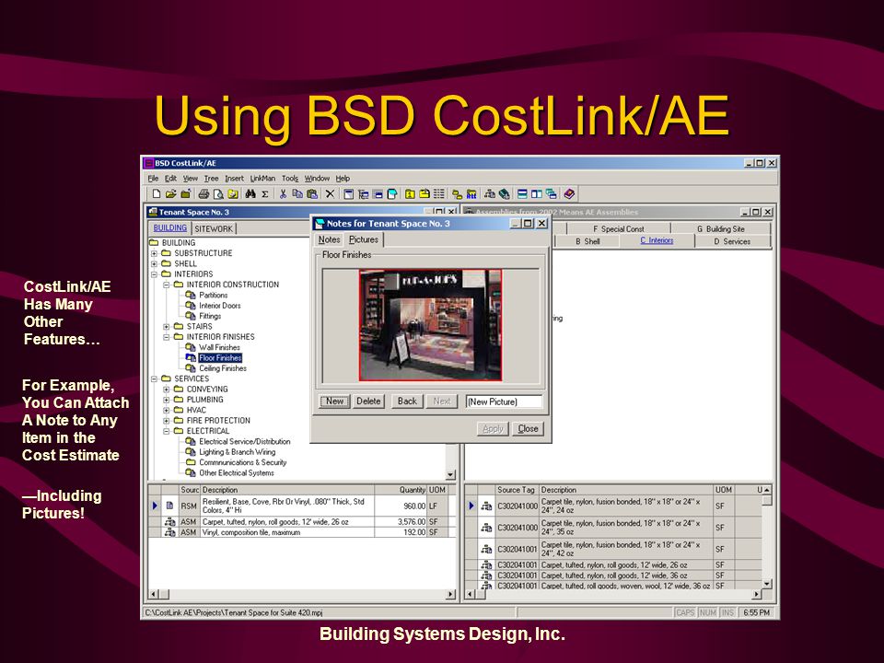The width and height of the screenshot is (884, 663).
Task: Switch to the Notes tab
Action: click(x=329, y=239)
